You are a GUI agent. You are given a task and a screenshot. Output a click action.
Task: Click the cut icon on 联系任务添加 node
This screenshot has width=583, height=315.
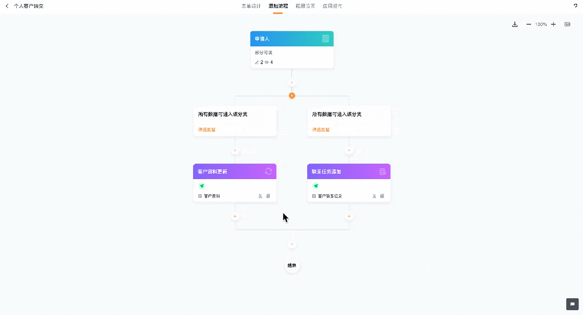coord(374,196)
